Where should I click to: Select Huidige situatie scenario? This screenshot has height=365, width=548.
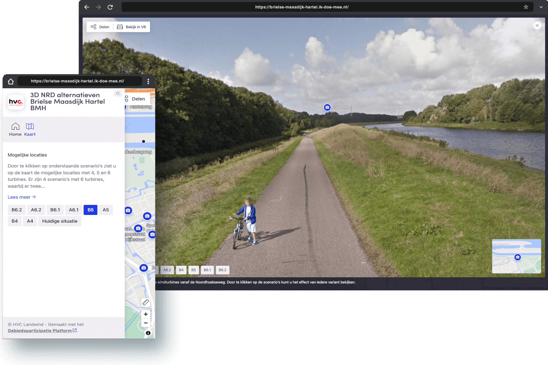60,221
